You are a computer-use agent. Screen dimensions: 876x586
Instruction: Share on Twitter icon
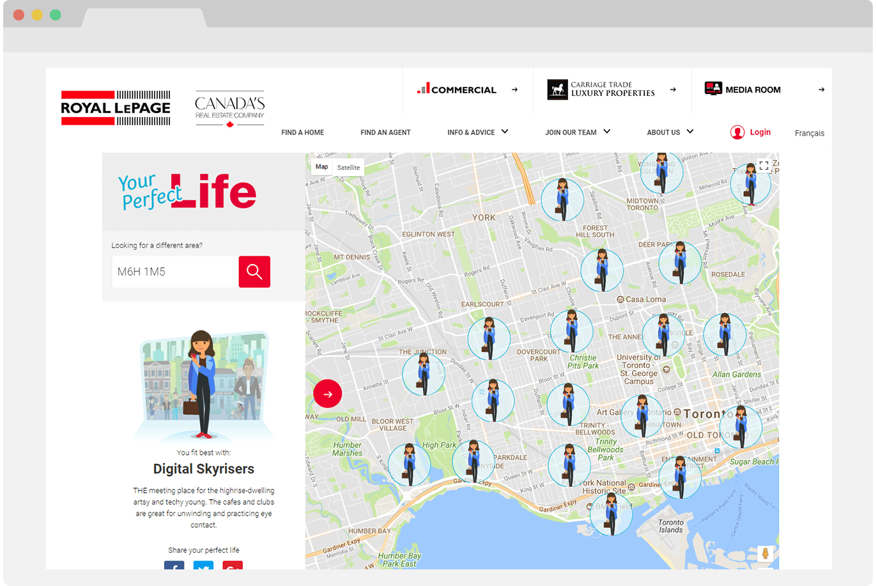pyautogui.click(x=203, y=566)
